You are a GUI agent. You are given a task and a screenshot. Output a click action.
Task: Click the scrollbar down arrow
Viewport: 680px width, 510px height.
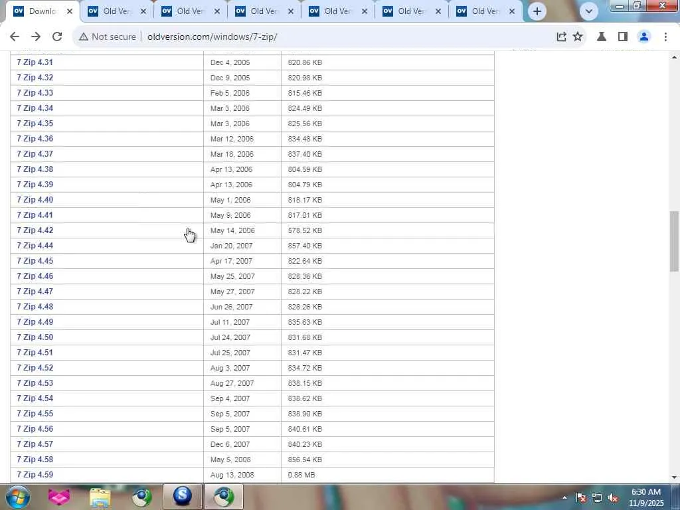coord(674,477)
